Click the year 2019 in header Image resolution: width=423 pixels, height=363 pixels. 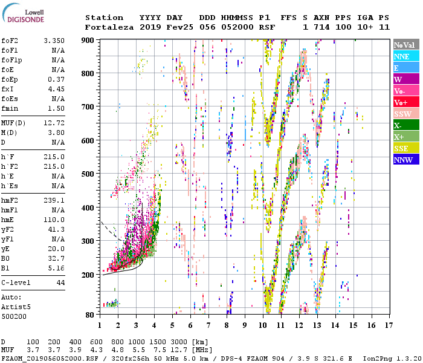150,27
